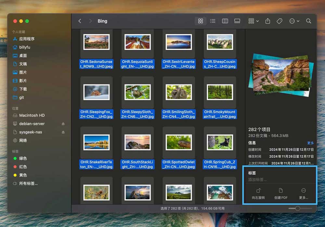This screenshot has height=227, width=325.
Task: Click the Create PDF (创建 PDF) action
Action: (281, 194)
